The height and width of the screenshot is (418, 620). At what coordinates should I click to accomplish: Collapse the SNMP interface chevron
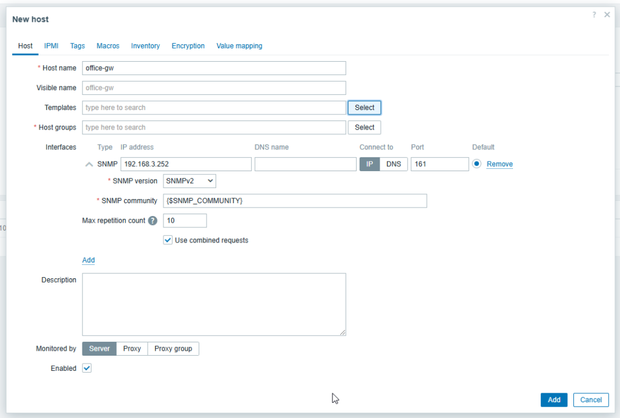point(89,165)
